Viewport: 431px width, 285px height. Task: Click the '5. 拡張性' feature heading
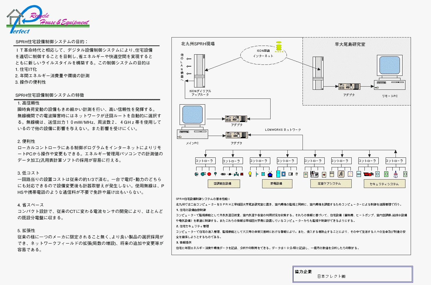coord(26,231)
